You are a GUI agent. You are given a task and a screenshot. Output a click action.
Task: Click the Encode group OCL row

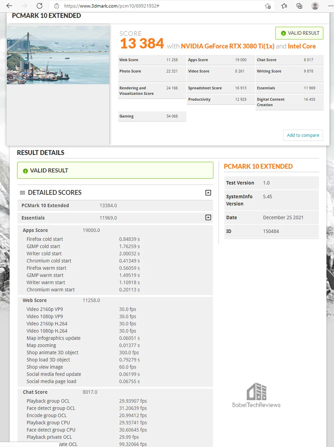pyautogui.click(x=115, y=416)
